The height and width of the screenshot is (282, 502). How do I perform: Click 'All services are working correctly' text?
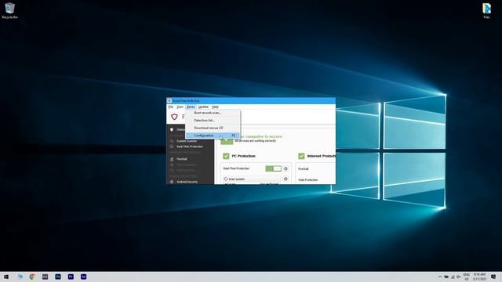(255, 141)
